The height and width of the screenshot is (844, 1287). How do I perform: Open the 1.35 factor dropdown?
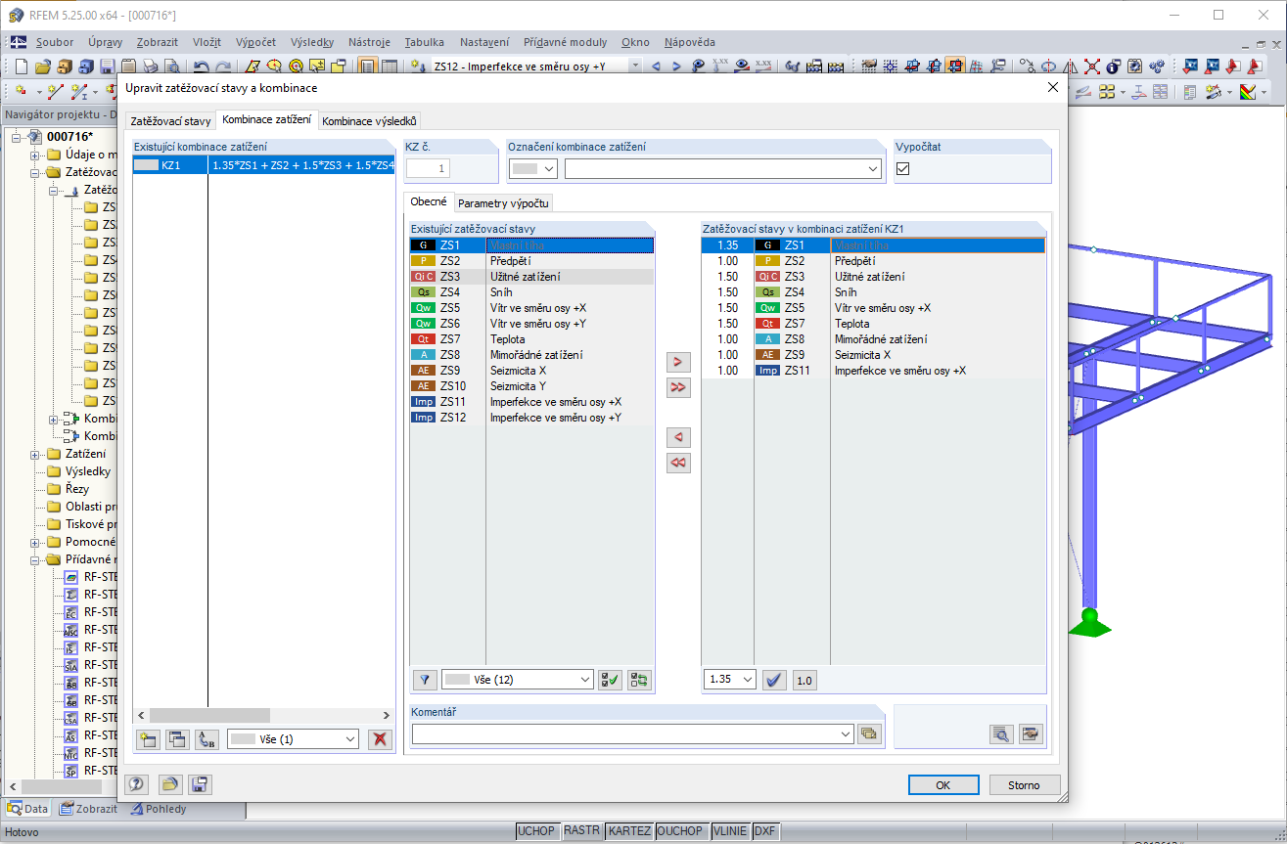coord(748,680)
